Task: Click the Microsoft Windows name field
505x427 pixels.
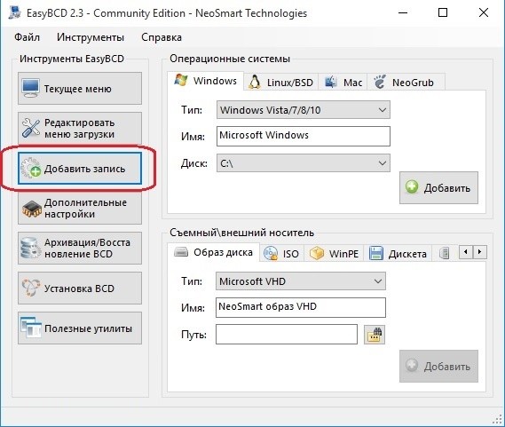Action: [x=303, y=136]
